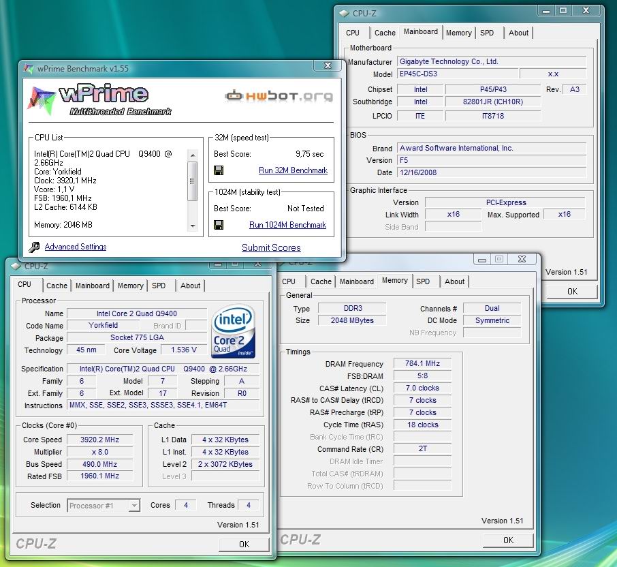The width and height of the screenshot is (617, 567).
Task: Select CPU tab in CPU-Z CPU window
Action: point(25,284)
